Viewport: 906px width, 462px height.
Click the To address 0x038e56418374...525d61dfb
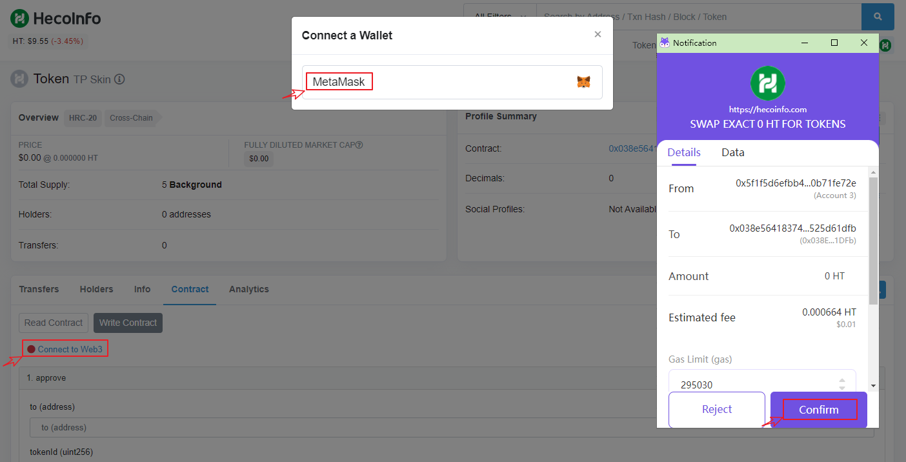[793, 228]
